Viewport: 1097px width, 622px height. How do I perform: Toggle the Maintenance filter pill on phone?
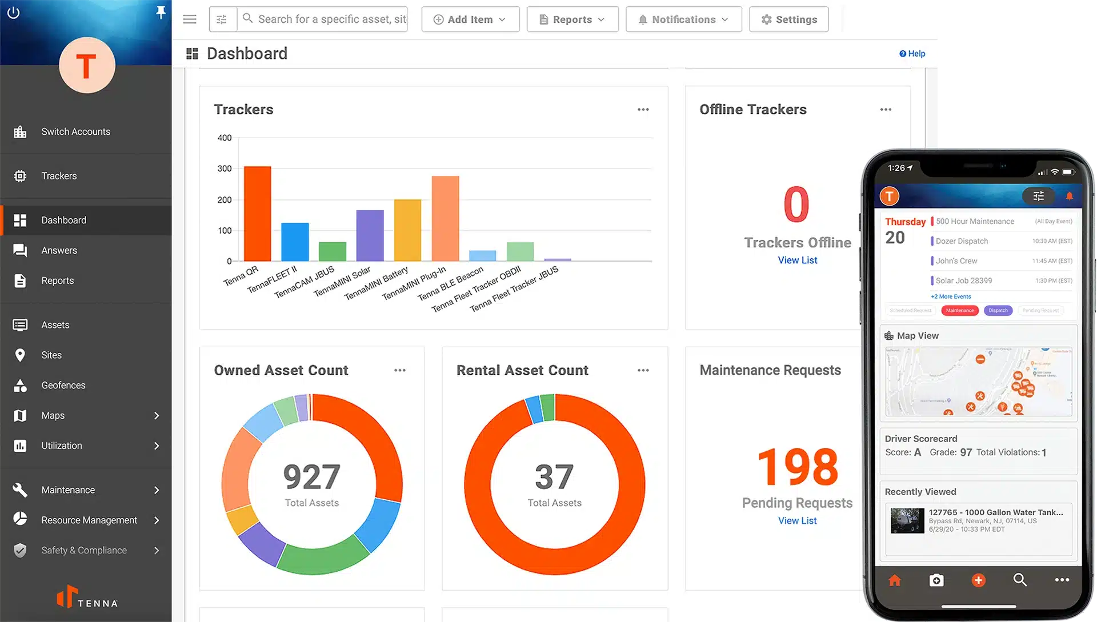(x=960, y=311)
